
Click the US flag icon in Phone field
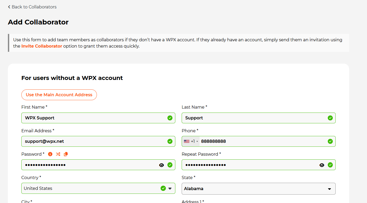point(187,141)
